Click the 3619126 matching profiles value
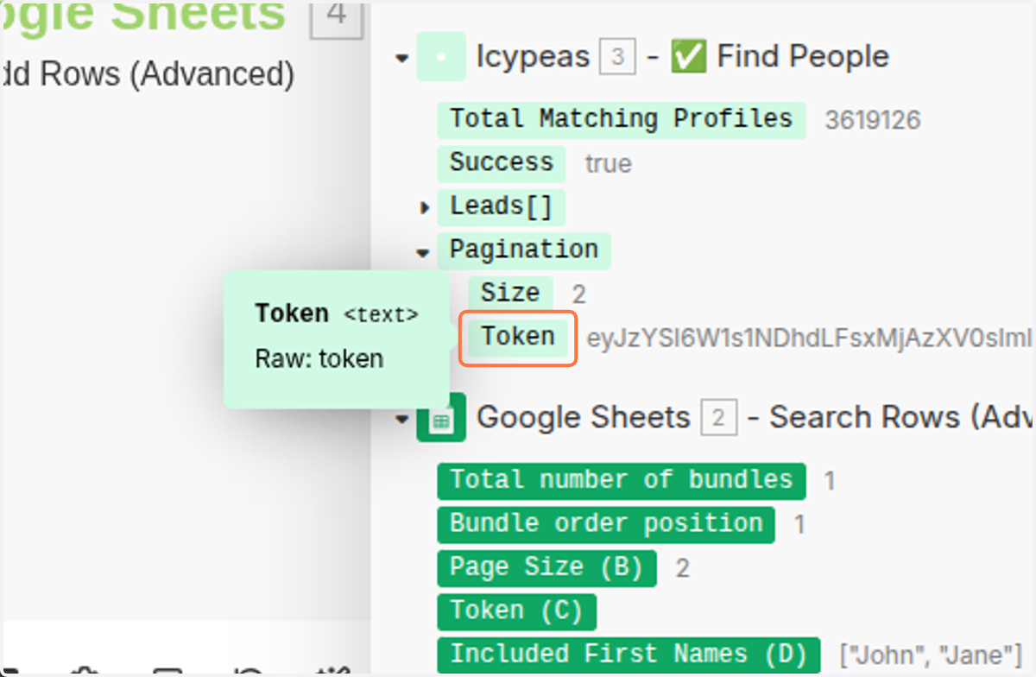 (x=873, y=120)
